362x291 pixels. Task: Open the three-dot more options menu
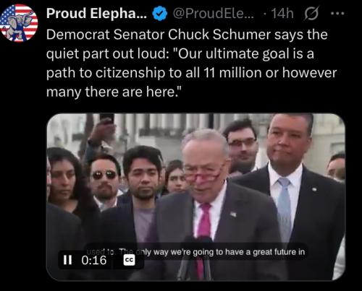tap(337, 14)
